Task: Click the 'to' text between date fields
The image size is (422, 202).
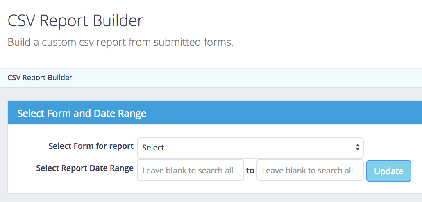Action: 250,171
